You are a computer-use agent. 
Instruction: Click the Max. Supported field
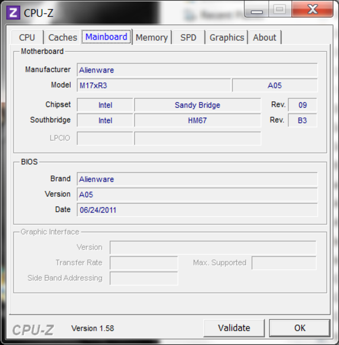point(284,263)
